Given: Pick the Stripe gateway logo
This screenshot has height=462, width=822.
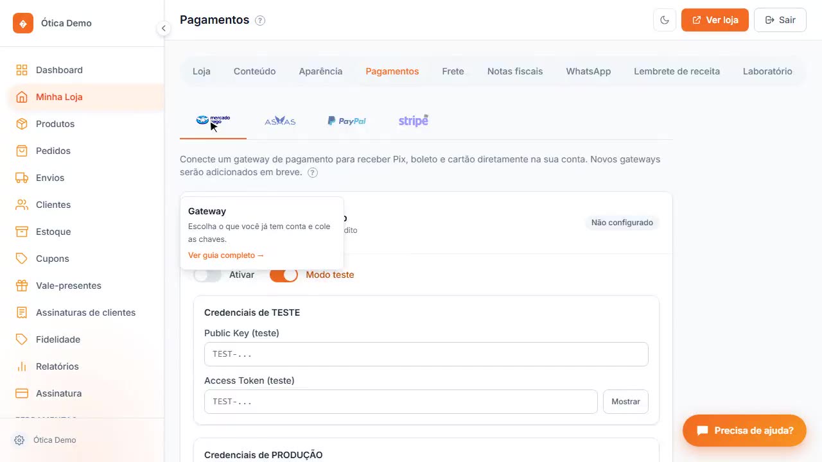Looking at the screenshot, I should pos(414,121).
